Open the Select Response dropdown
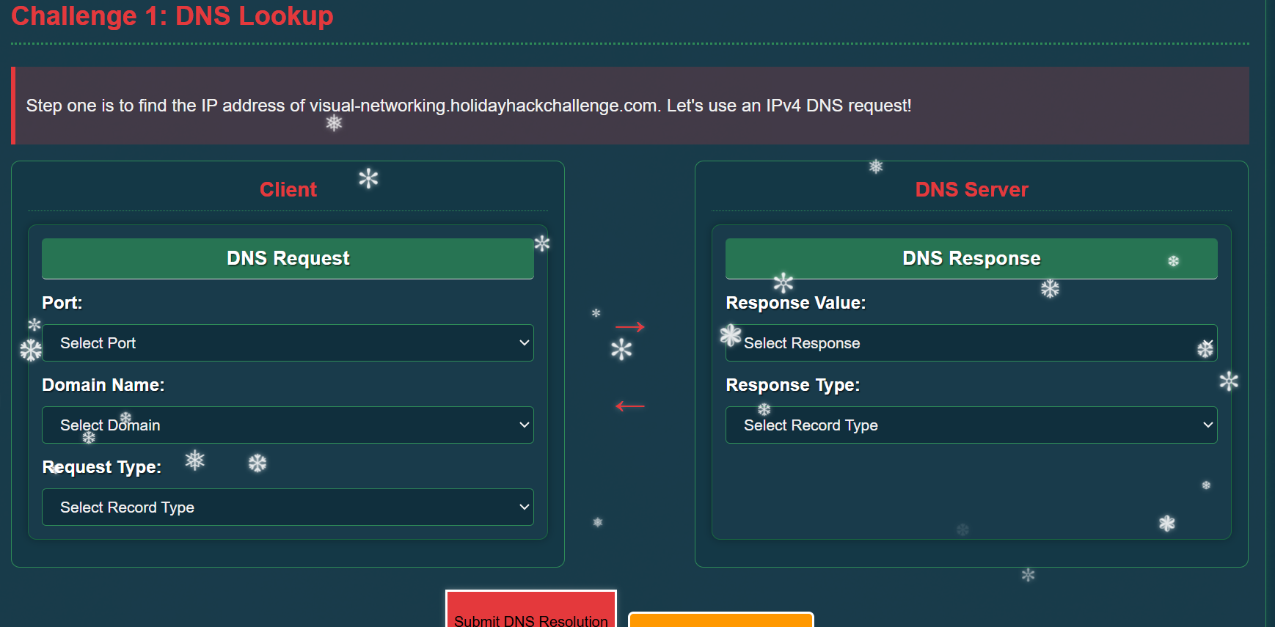1275x627 pixels. (x=971, y=342)
